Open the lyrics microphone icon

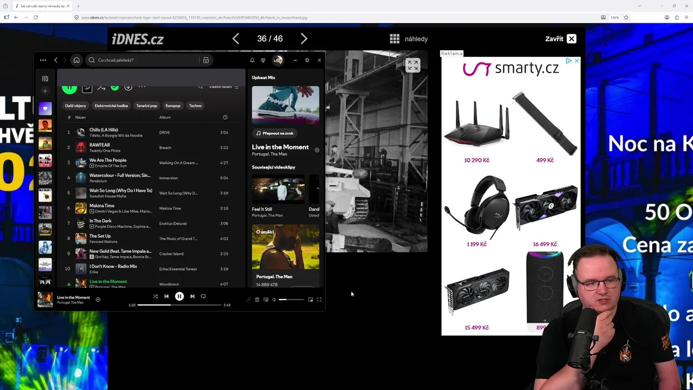coord(249,300)
